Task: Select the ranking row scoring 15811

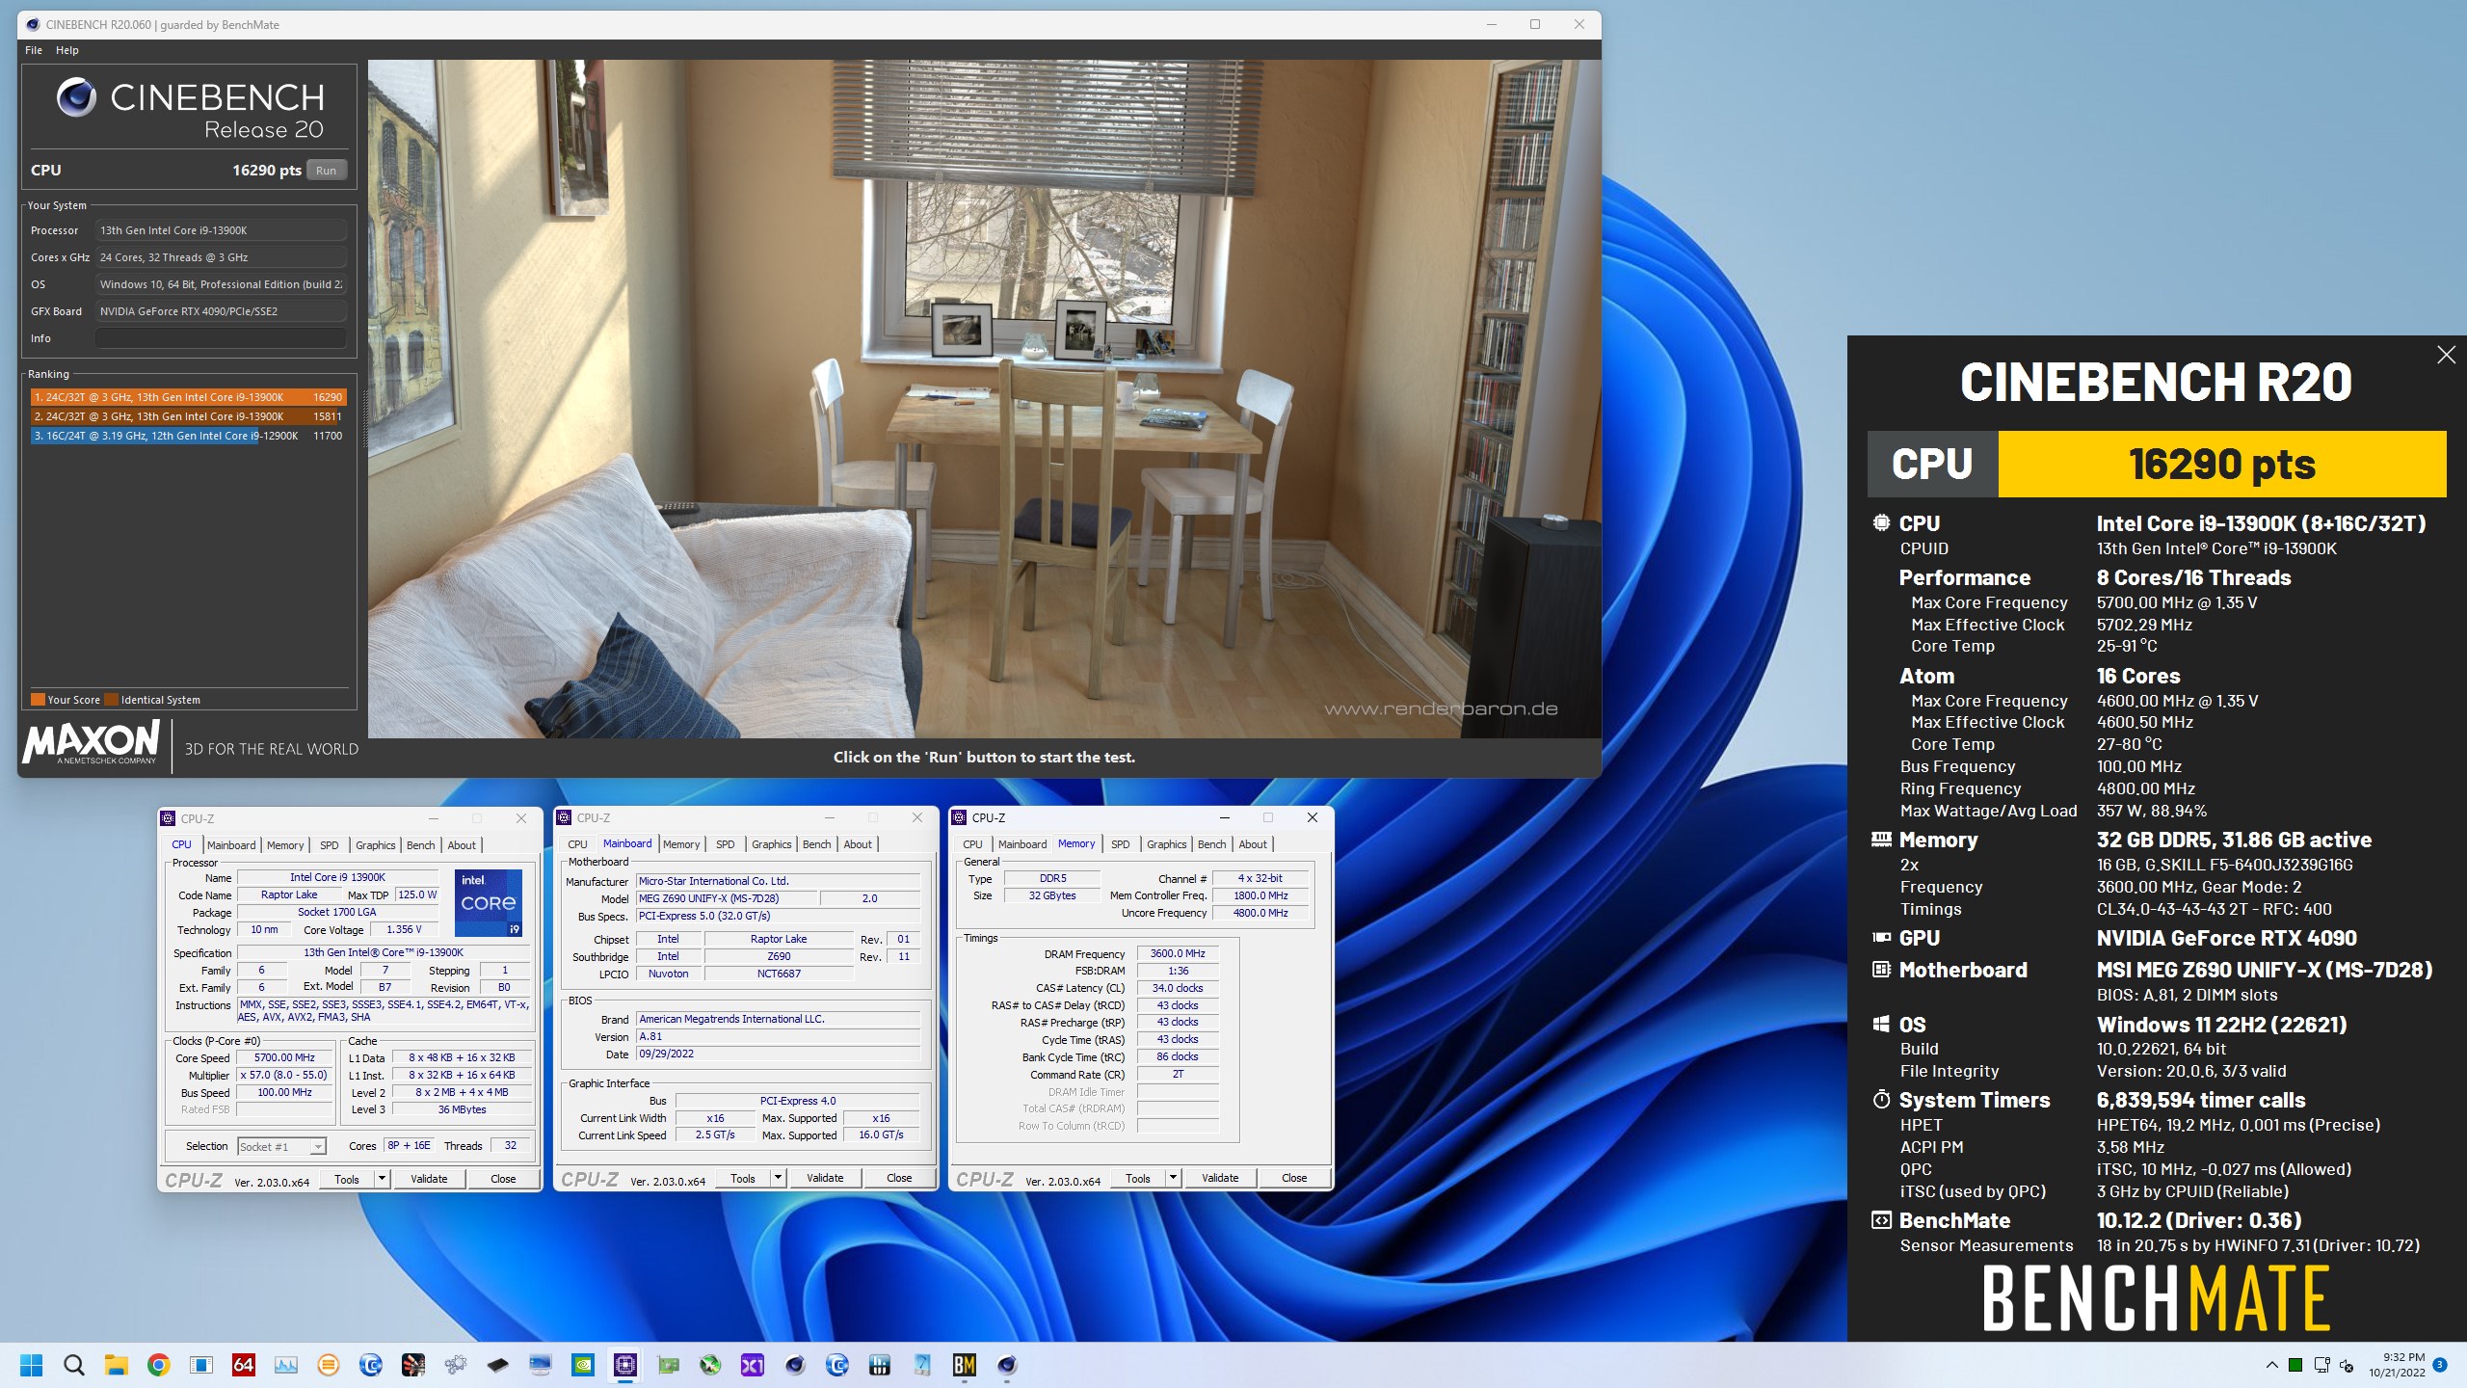Action: coord(188,416)
